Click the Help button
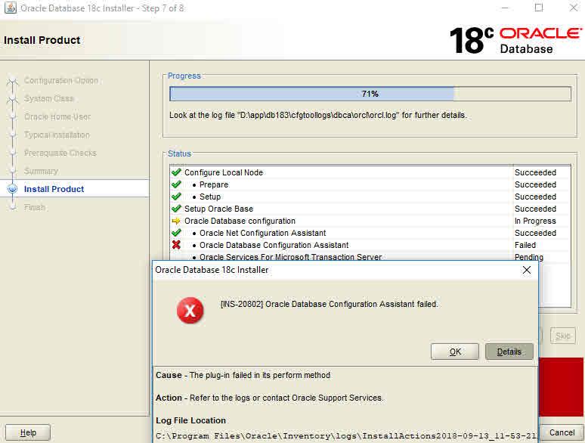This screenshot has width=585, height=443. tap(28, 432)
